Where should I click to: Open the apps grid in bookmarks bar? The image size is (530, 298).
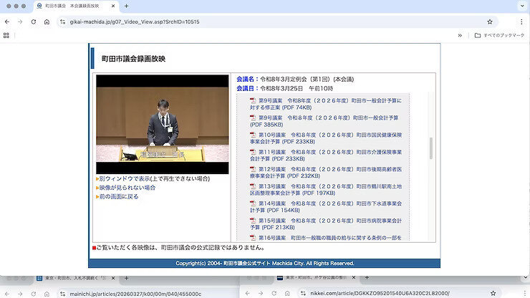[x=6, y=35]
